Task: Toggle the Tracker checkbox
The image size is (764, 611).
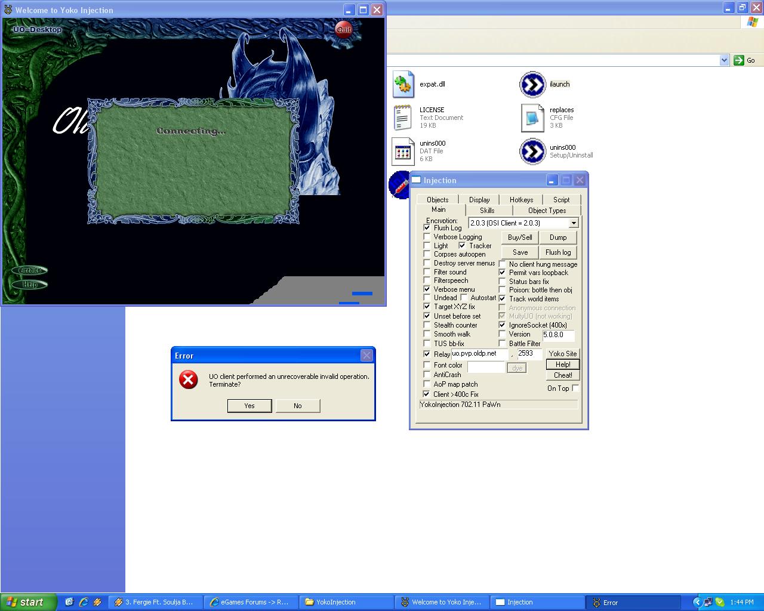Action: pyautogui.click(x=462, y=246)
